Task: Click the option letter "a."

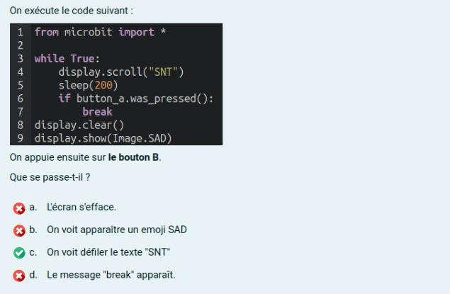Action: tap(33, 207)
